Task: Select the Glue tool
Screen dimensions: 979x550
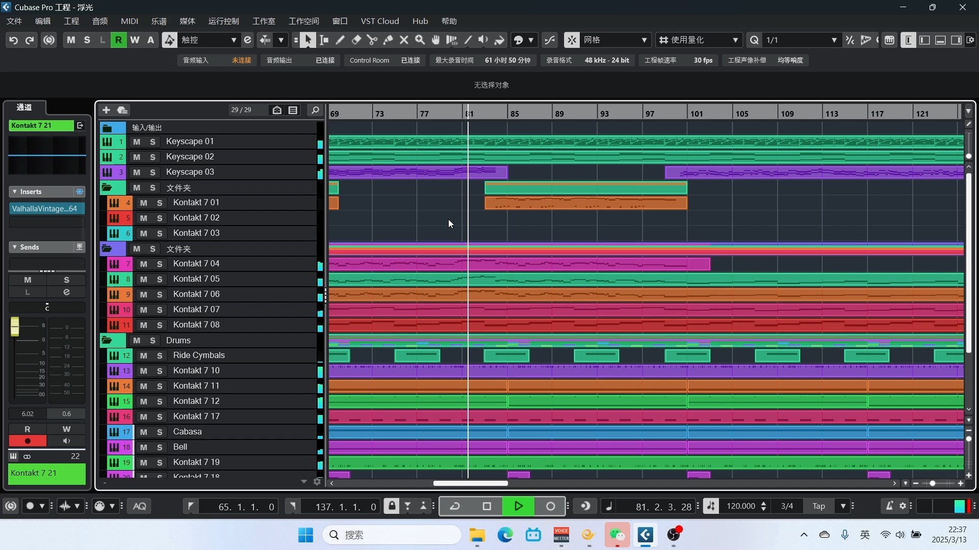Action: click(x=388, y=40)
